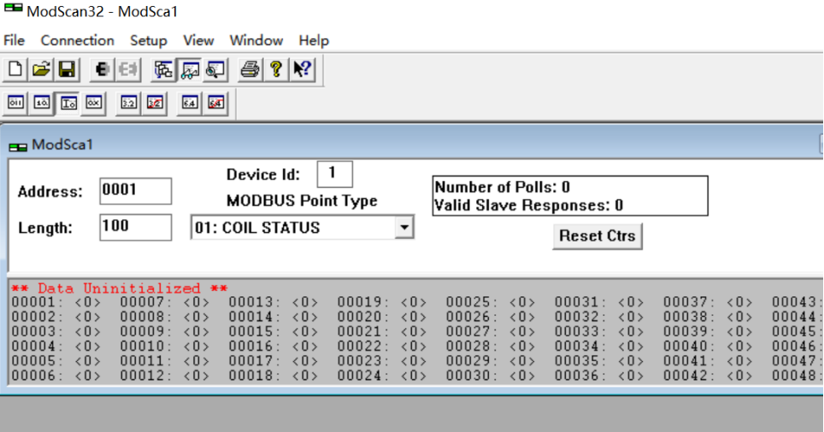The height and width of the screenshot is (432, 824).
Task: Click the 01: COIL STATUS combo box
Action: pos(303,227)
